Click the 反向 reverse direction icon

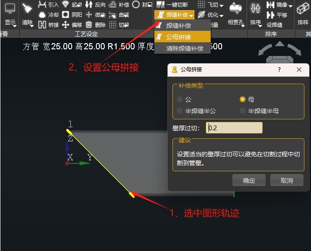point(89,4)
